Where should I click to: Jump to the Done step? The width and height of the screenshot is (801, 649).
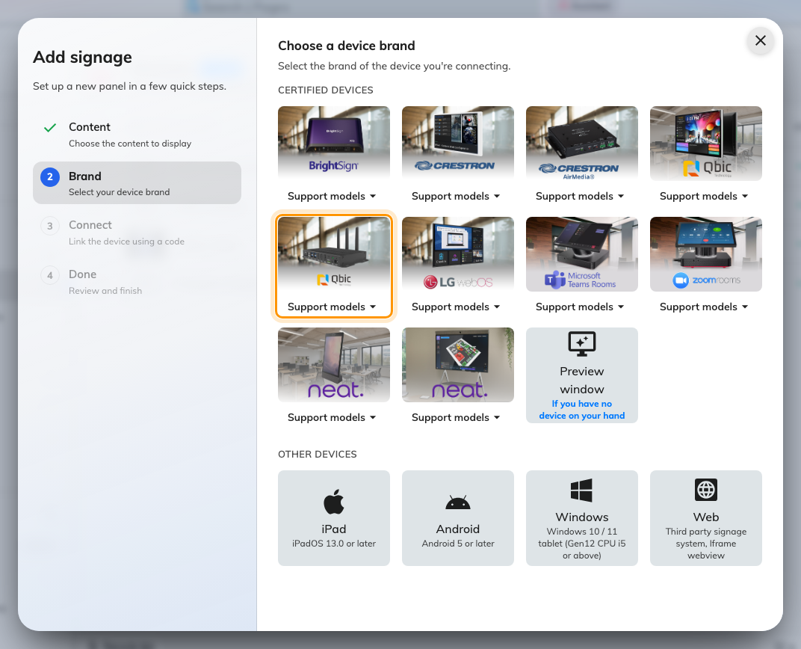point(137,282)
